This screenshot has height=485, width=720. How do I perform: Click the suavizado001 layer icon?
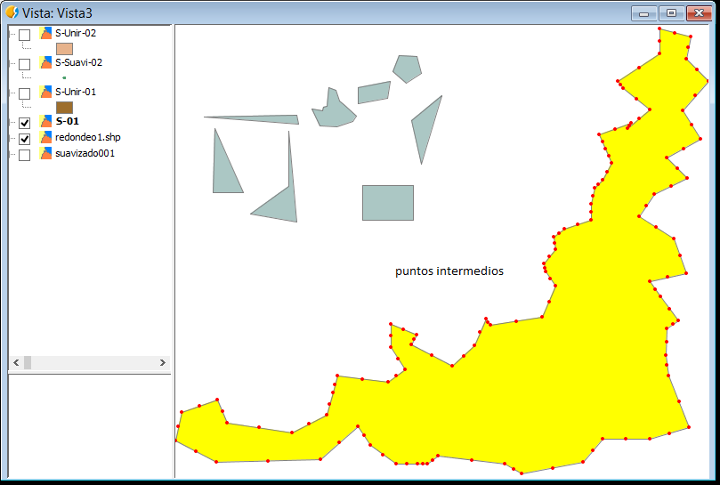pyautogui.click(x=46, y=154)
